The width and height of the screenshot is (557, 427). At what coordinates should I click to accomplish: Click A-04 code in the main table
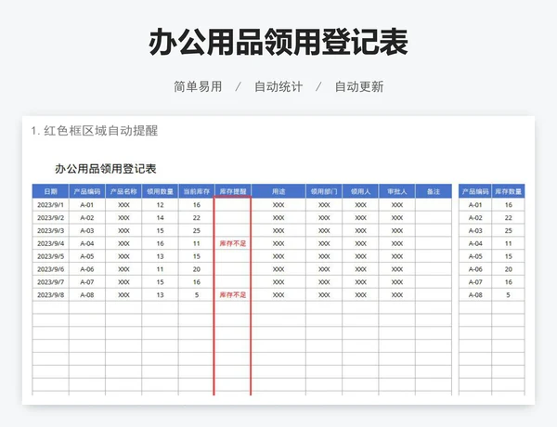(87, 243)
